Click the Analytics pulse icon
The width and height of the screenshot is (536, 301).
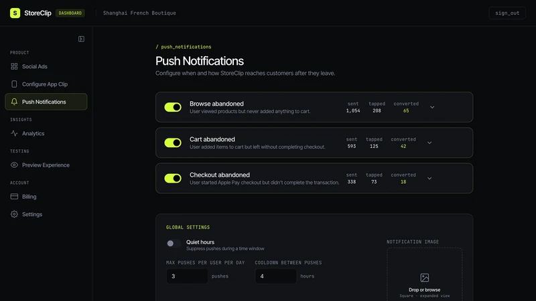(14, 133)
